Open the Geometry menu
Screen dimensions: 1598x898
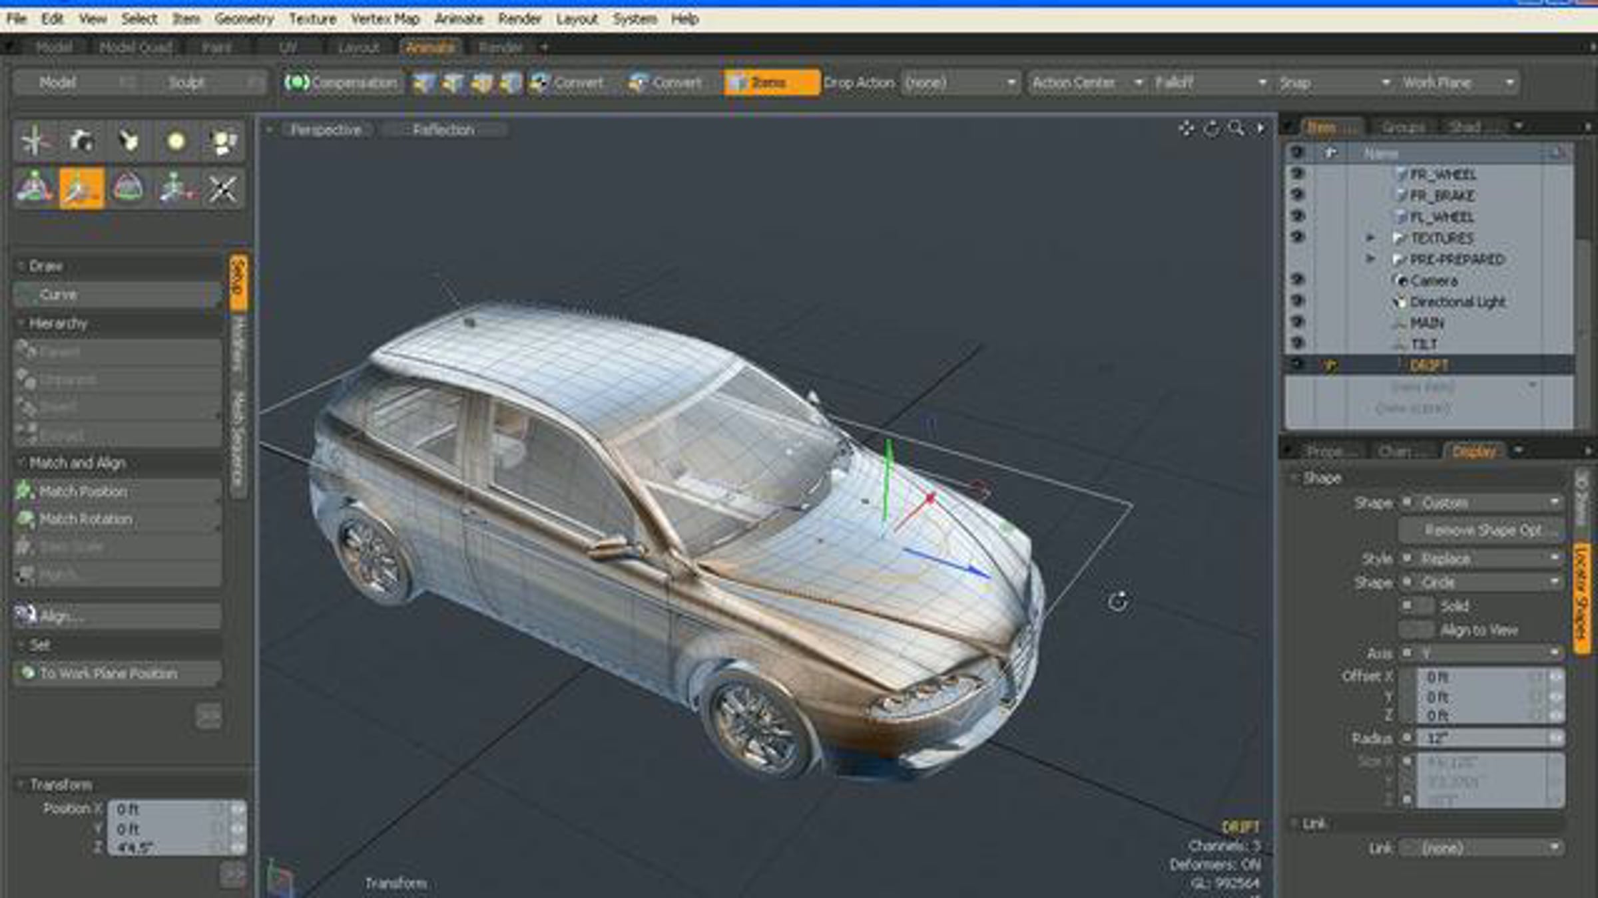pyautogui.click(x=244, y=19)
